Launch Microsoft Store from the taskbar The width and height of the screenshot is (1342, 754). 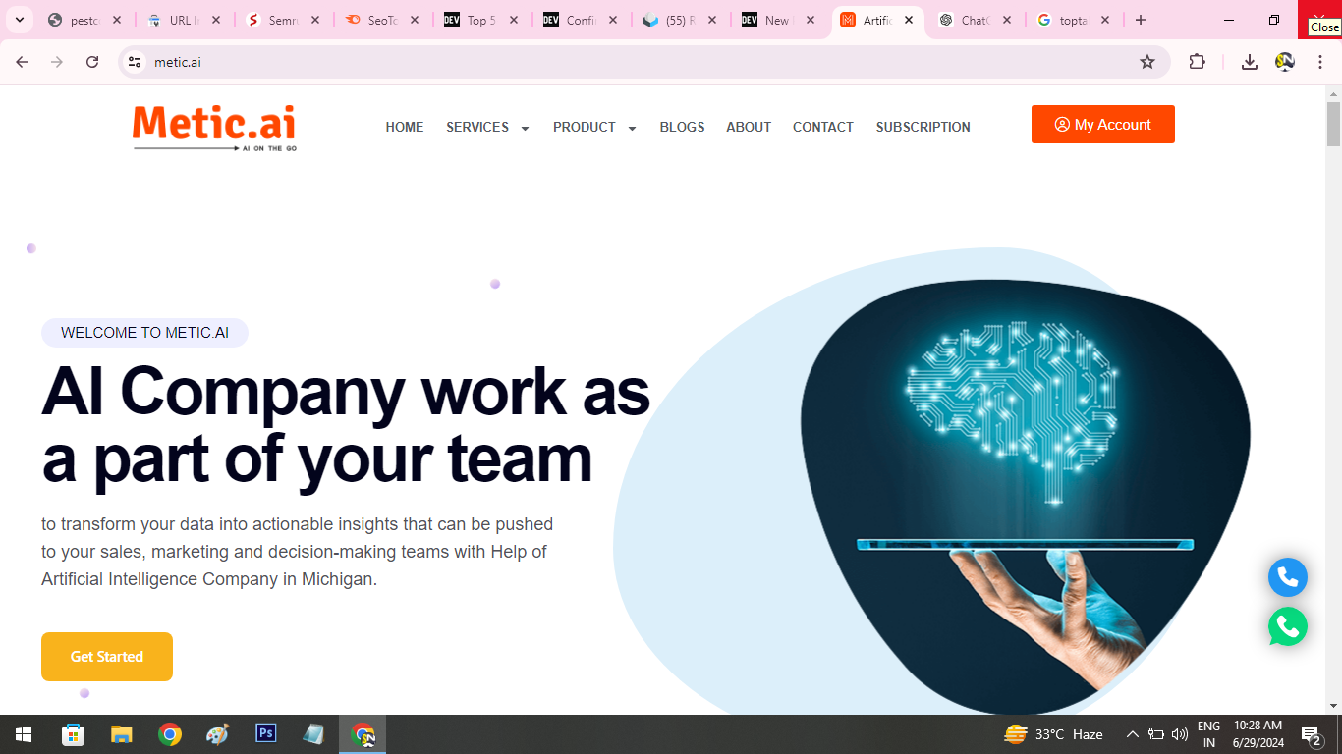[x=73, y=734]
